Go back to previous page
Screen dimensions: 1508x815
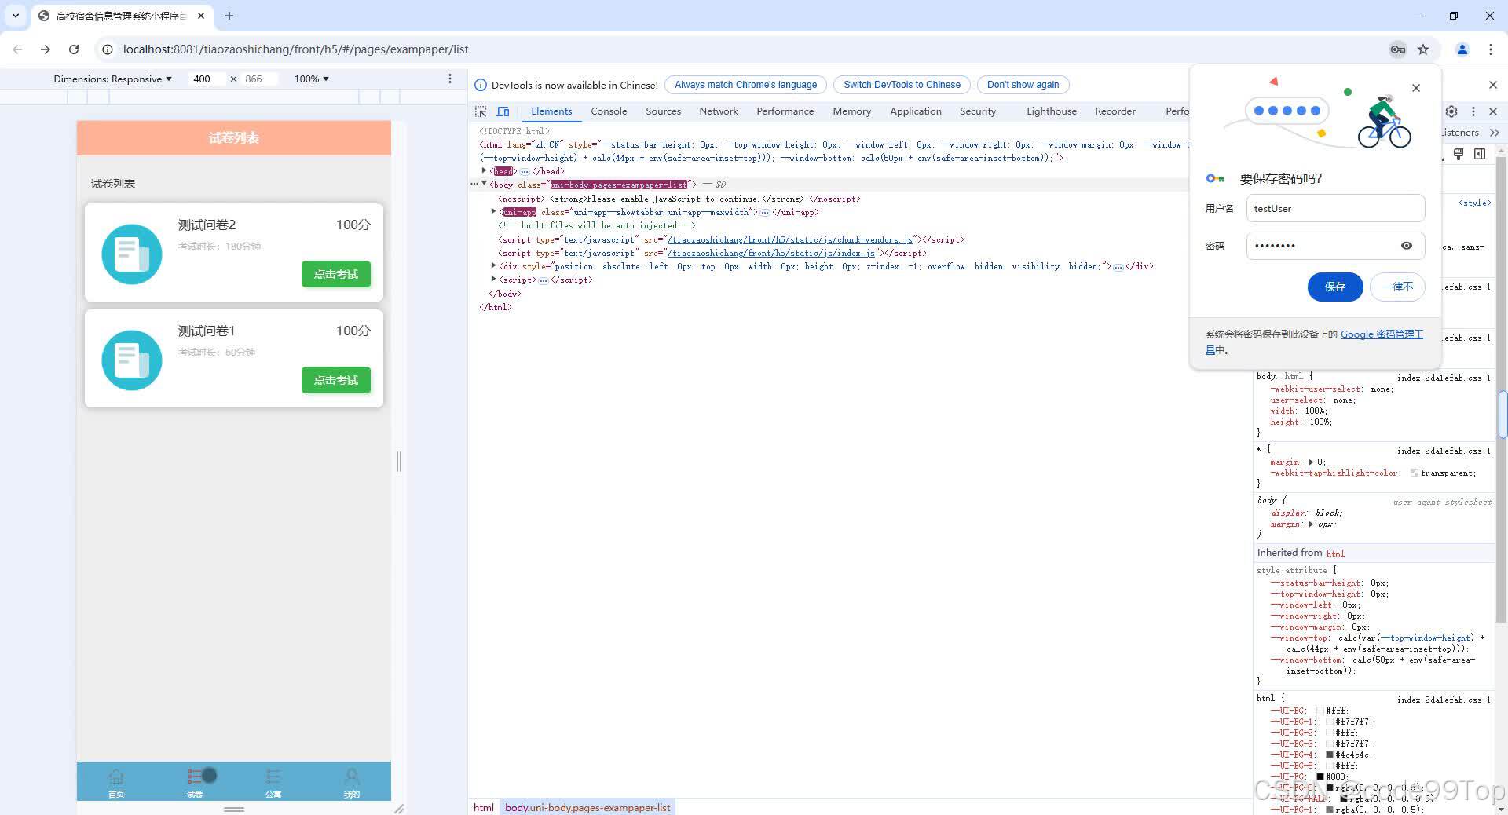coord(17,49)
